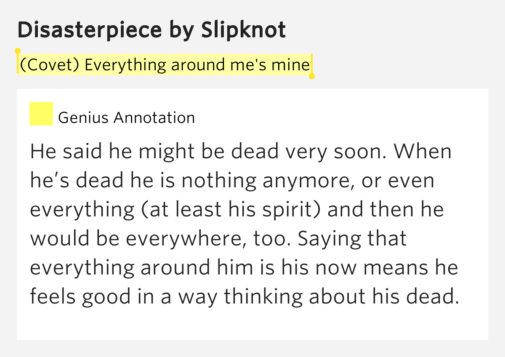Screen dimensions: 505x357
Task: Click the "Genius Annotation" label
Action: 126,118
